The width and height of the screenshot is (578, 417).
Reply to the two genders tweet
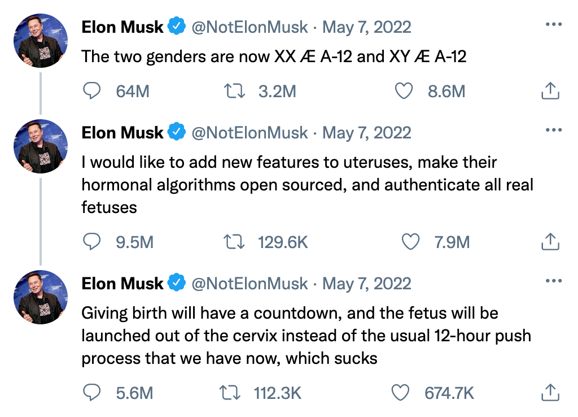click(91, 91)
